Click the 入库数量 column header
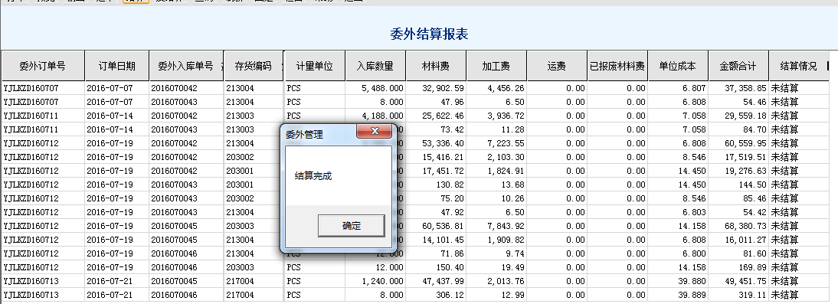Viewport: 838px width, 304px height. [375, 67]
